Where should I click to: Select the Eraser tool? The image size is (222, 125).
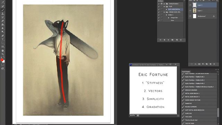3,21
